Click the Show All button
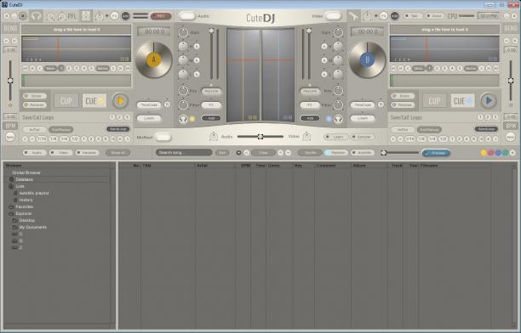The height and width of the screenshot is (333, 521). 118,153
